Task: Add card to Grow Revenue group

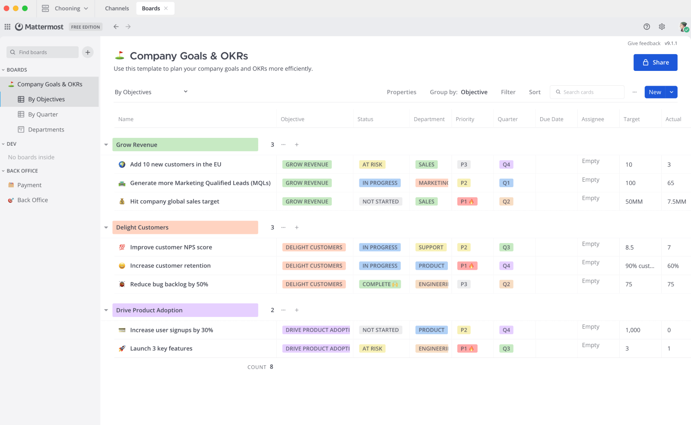Action: [297, 145]
